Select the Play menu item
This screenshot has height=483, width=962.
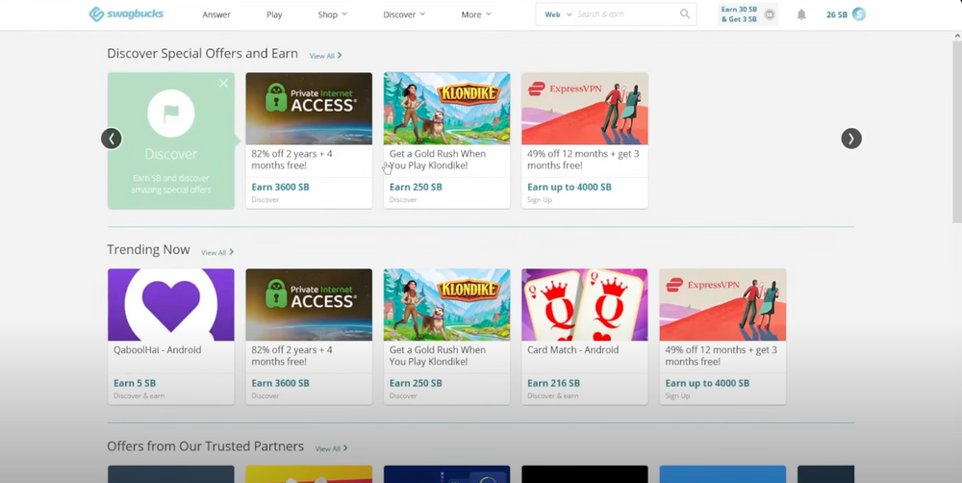274,14
